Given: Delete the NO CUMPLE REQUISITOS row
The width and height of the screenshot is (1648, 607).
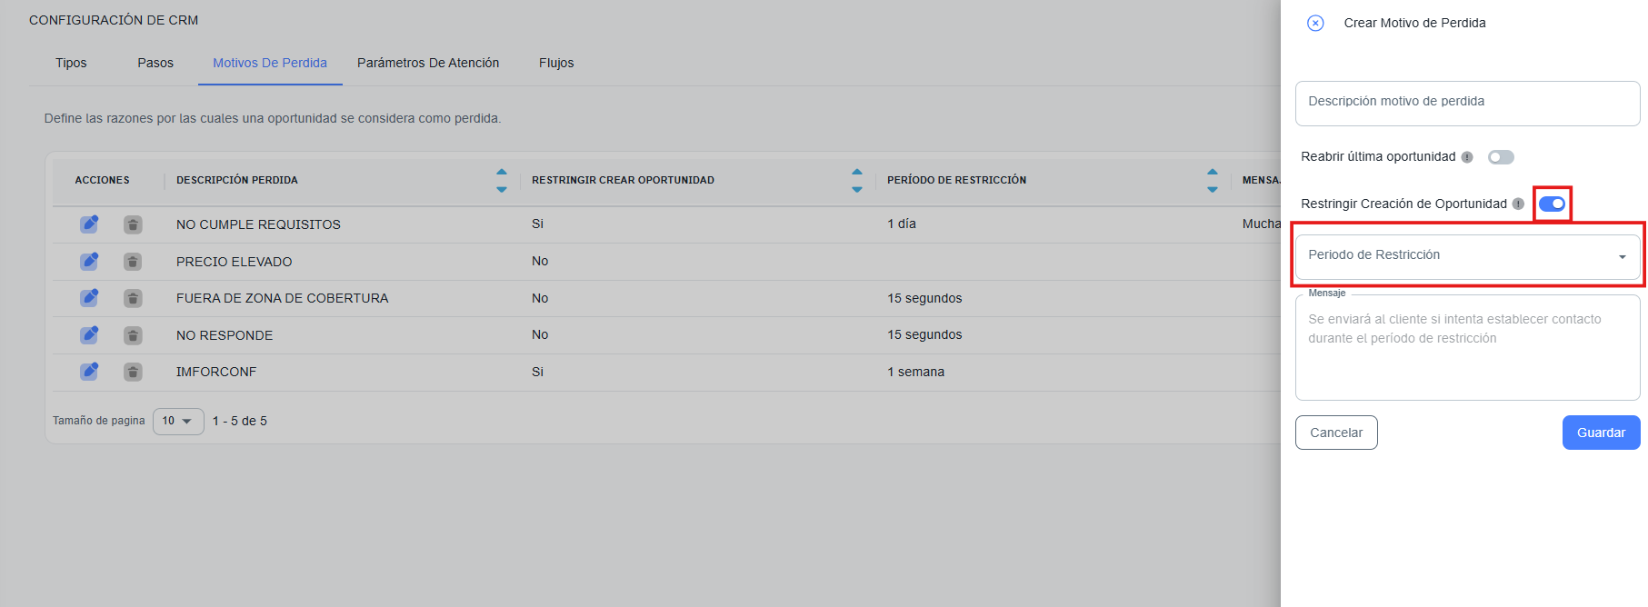Looking at the screenshot, I should (x=133, y=224).
